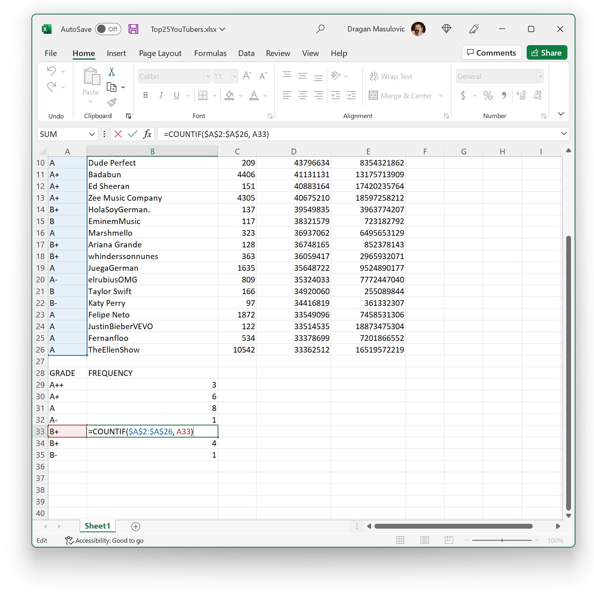Switch to Page Layout view icon
Screen dimensions: 594x608
click(x=425, y=540)
